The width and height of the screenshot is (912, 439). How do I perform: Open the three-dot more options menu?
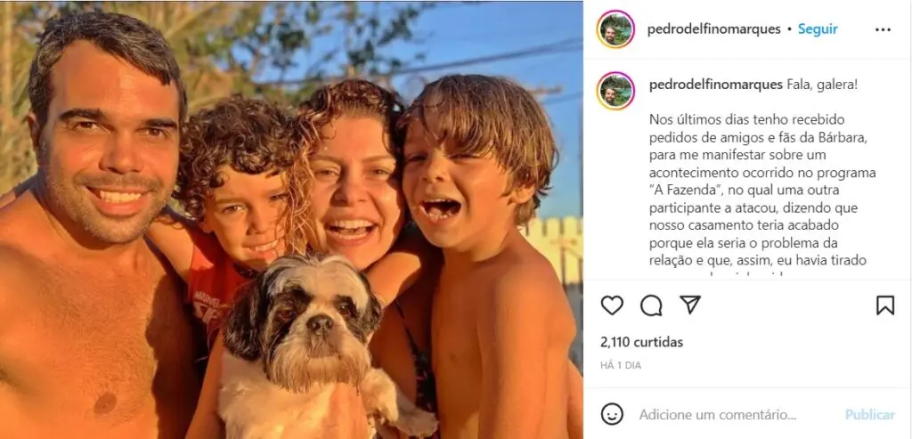[x=883, y=29]
